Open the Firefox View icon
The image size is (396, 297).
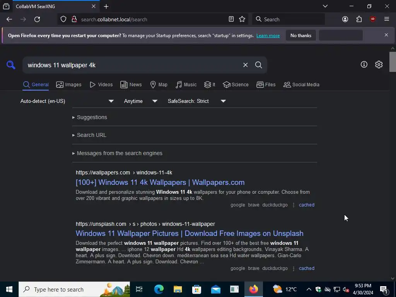pyautogui.click(x=6, y=6)
